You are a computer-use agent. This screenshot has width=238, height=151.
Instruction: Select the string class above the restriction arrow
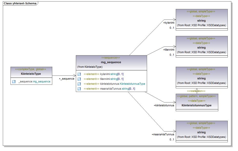click(201, 78)
